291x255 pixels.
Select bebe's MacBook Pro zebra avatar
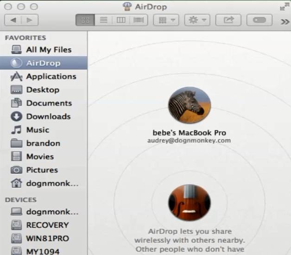[189, 105]
